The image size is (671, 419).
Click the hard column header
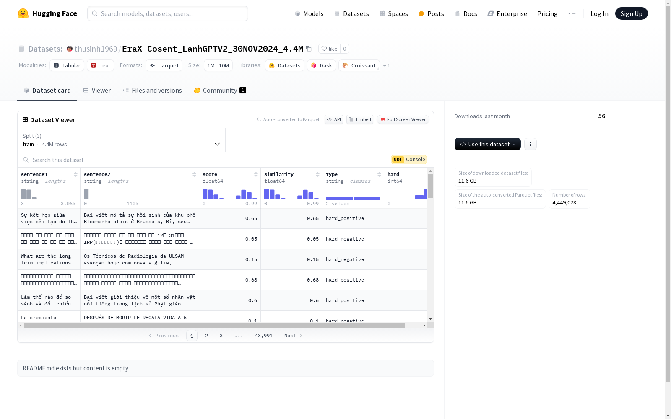click(x=393, y=174)
